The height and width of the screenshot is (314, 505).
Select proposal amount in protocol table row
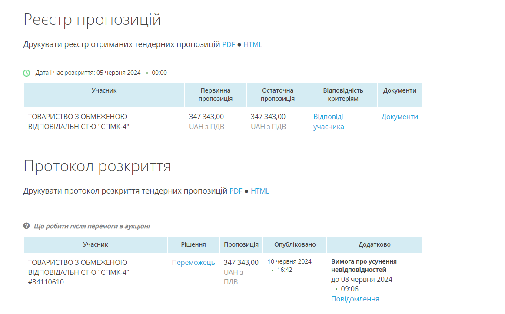241,262
